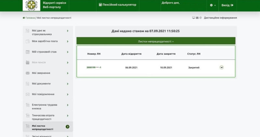
Task: Open sick leave number 2000199 link
Action: point(94,68)
